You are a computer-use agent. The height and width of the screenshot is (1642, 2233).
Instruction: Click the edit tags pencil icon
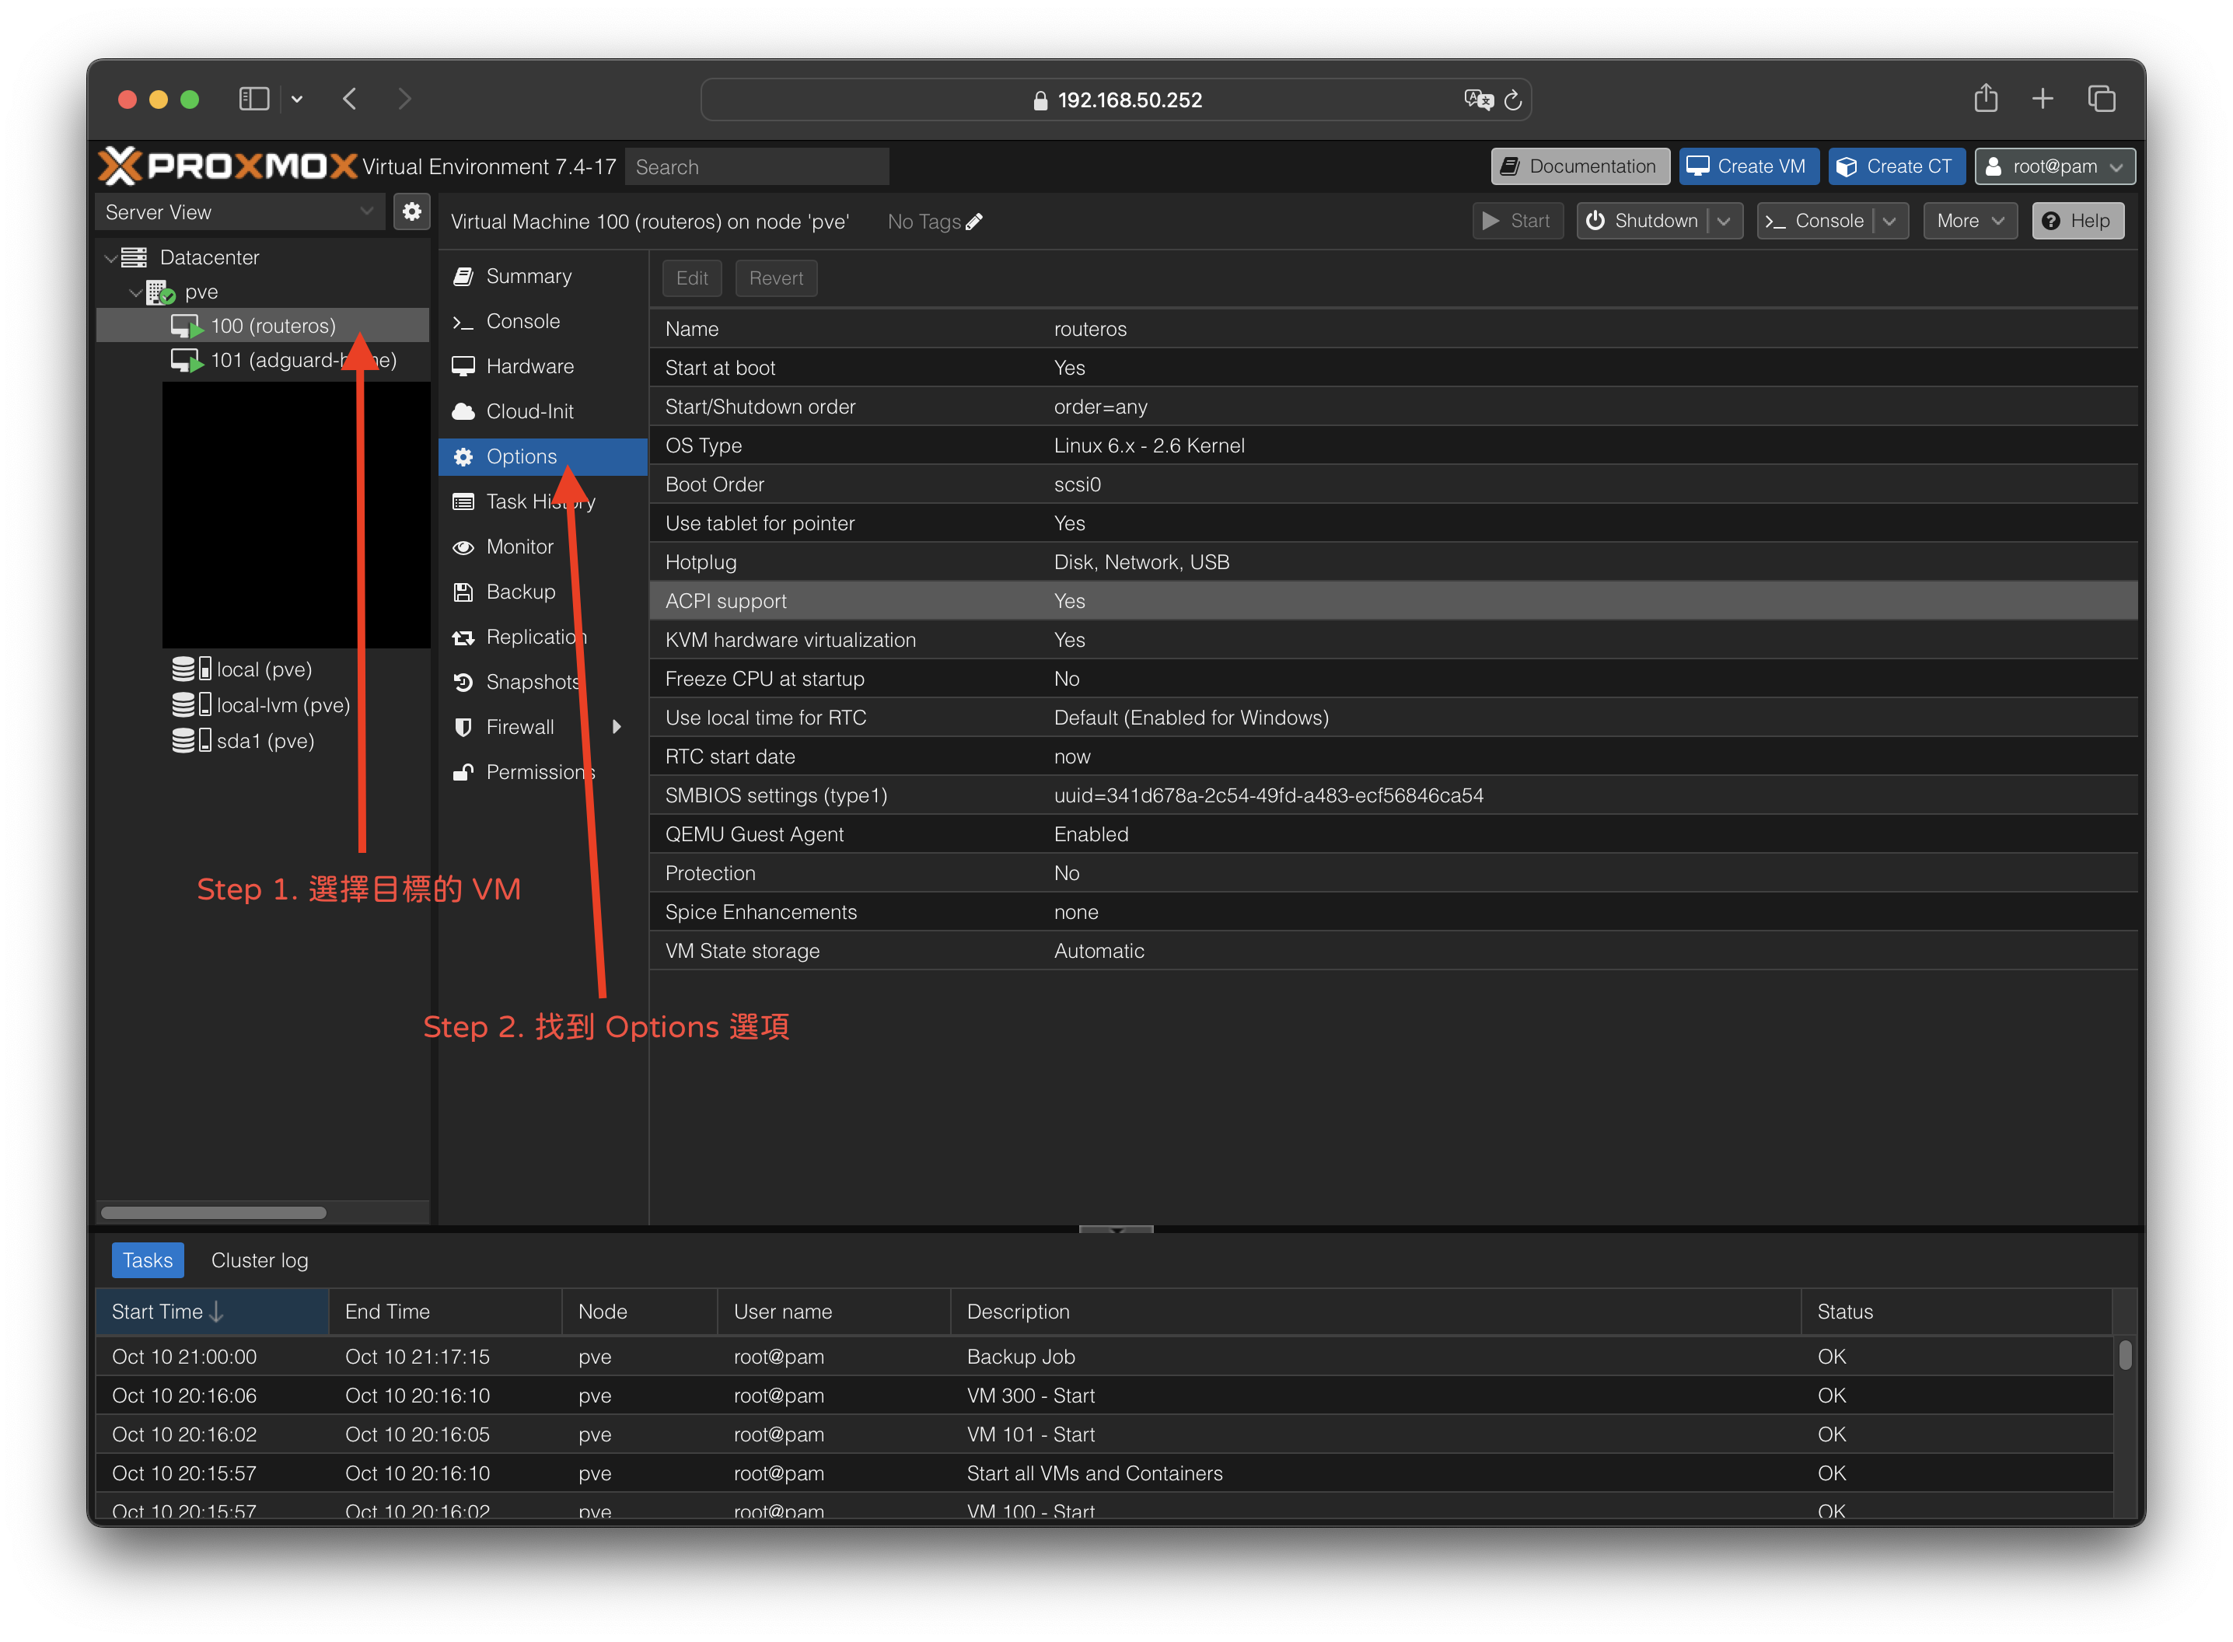click(974, 222)
